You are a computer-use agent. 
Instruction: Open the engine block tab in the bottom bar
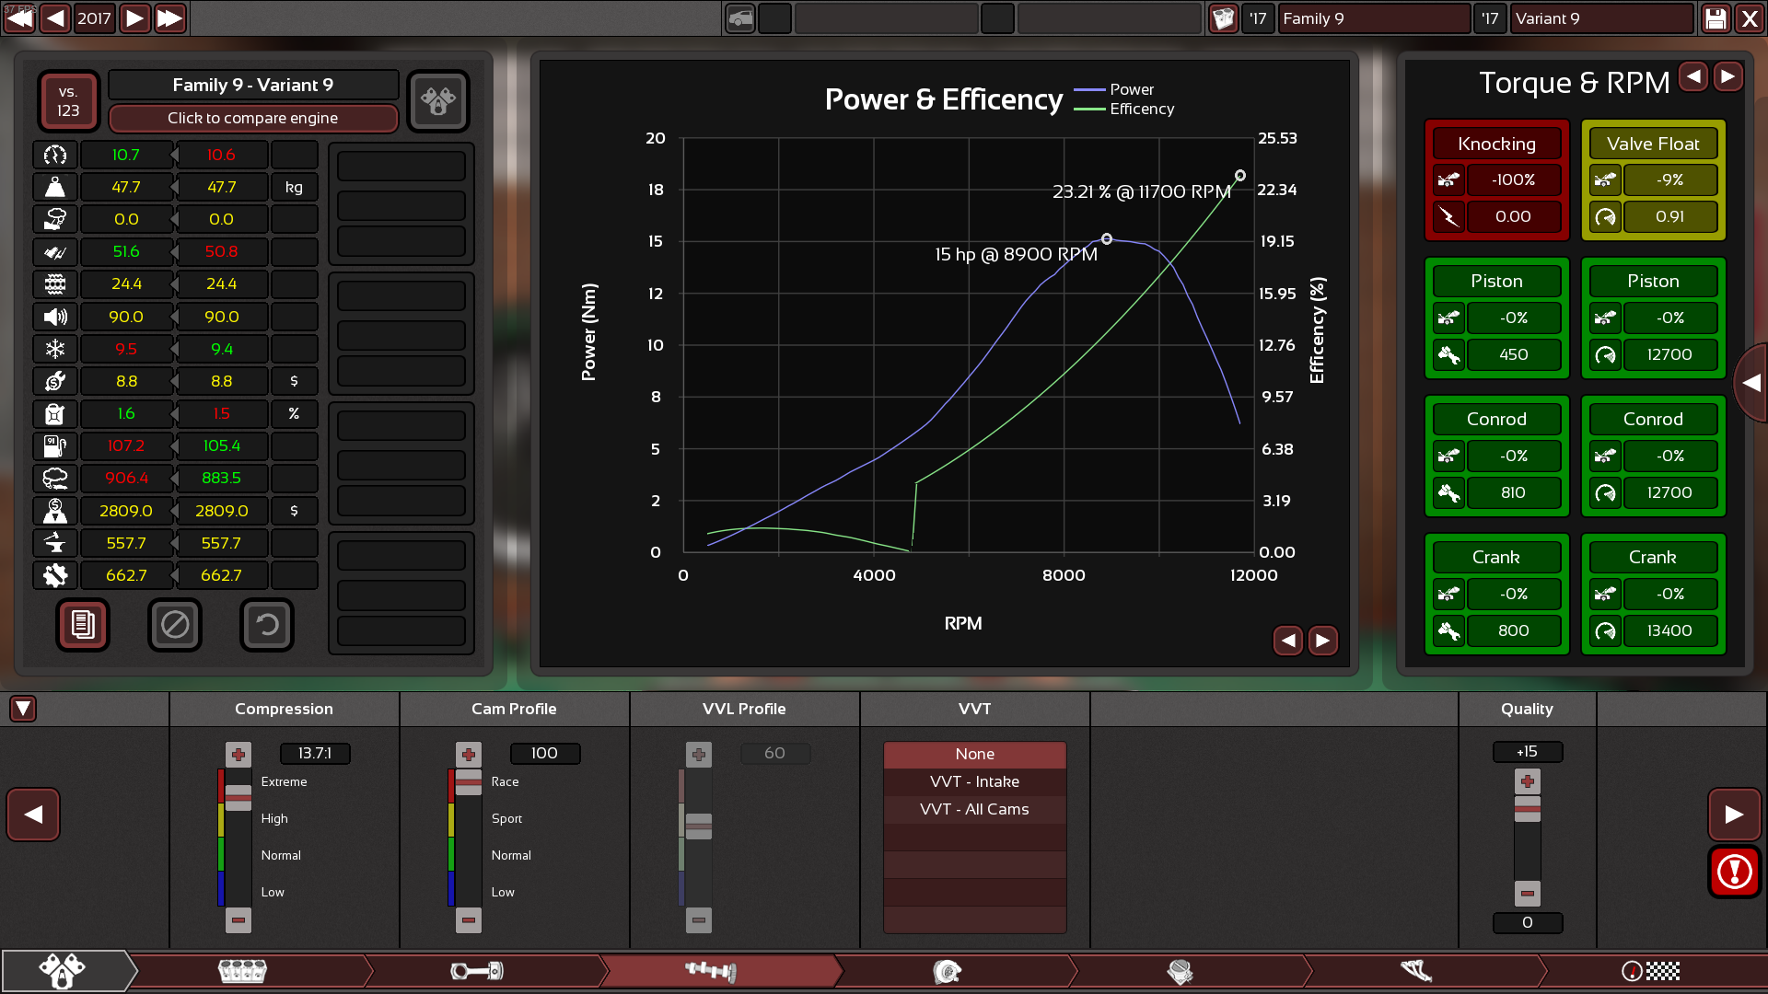tap(242, 971)
